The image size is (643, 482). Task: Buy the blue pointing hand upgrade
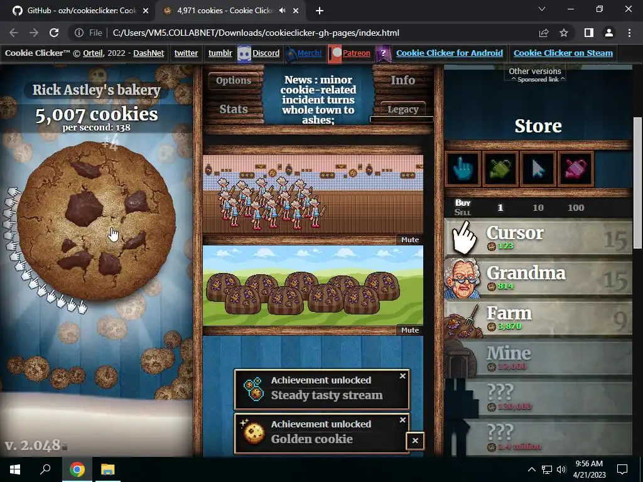point(463,168)
